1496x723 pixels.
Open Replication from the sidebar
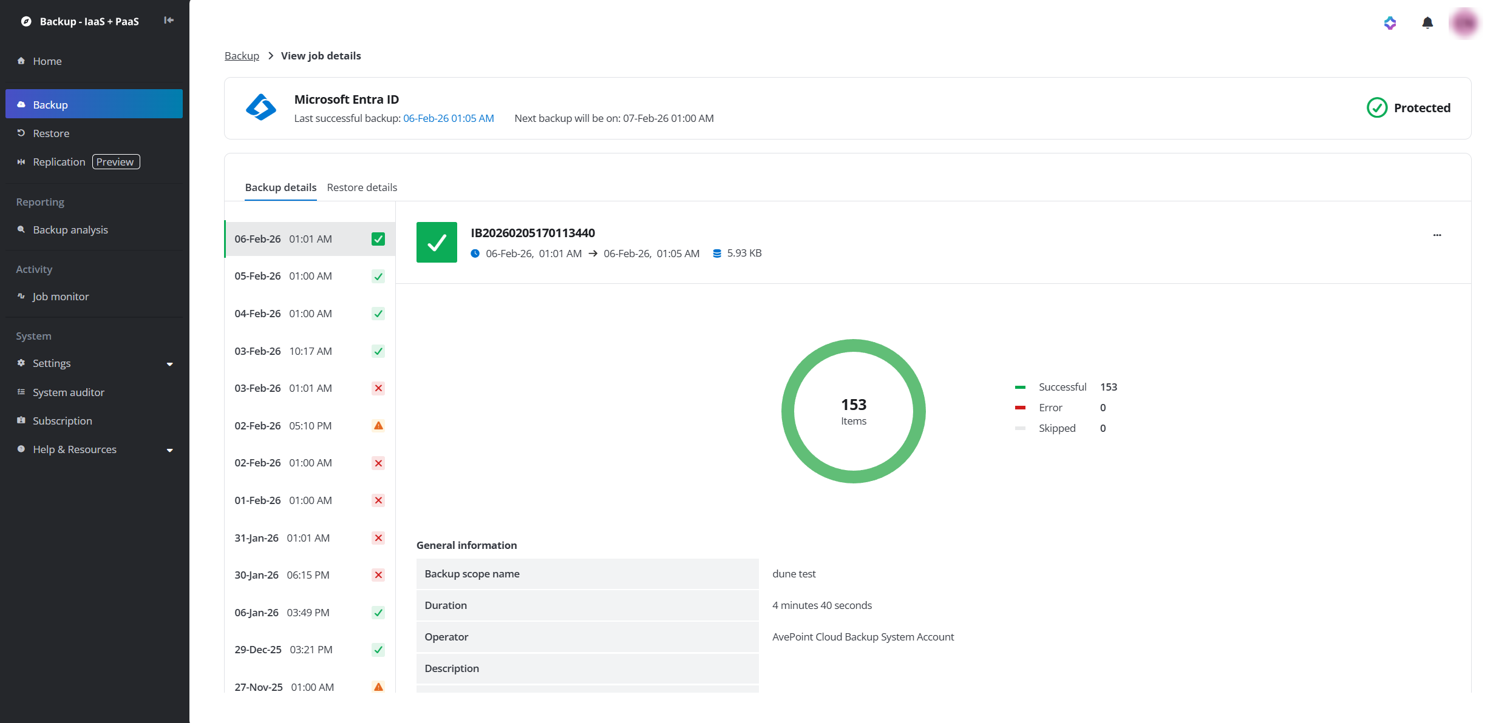59,161
